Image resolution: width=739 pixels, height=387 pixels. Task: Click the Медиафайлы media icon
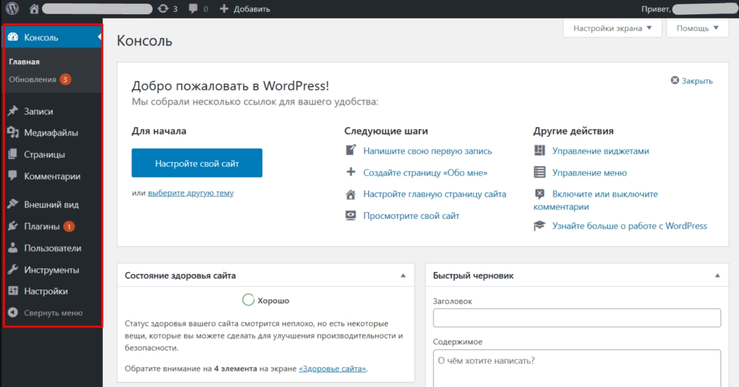pyautogui.click(x=13, y=132)
